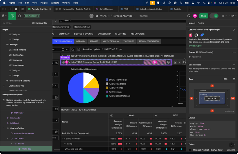The image size is (238, 154).
Task: Click the green Share button
Action: [204, 16]
